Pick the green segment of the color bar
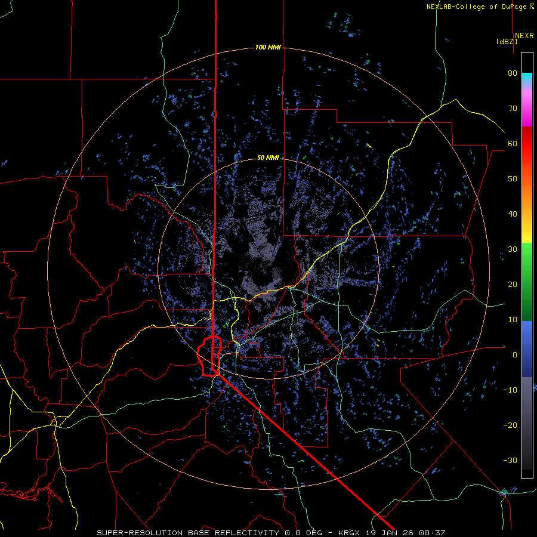537x537 pixels. pyautogui.click(x=527, y=282)
